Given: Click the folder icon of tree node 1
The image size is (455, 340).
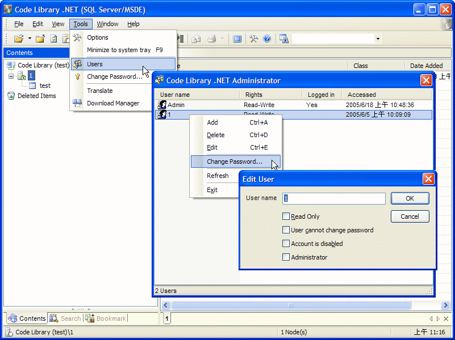Looking at the screenshot, I should point(22,75).
